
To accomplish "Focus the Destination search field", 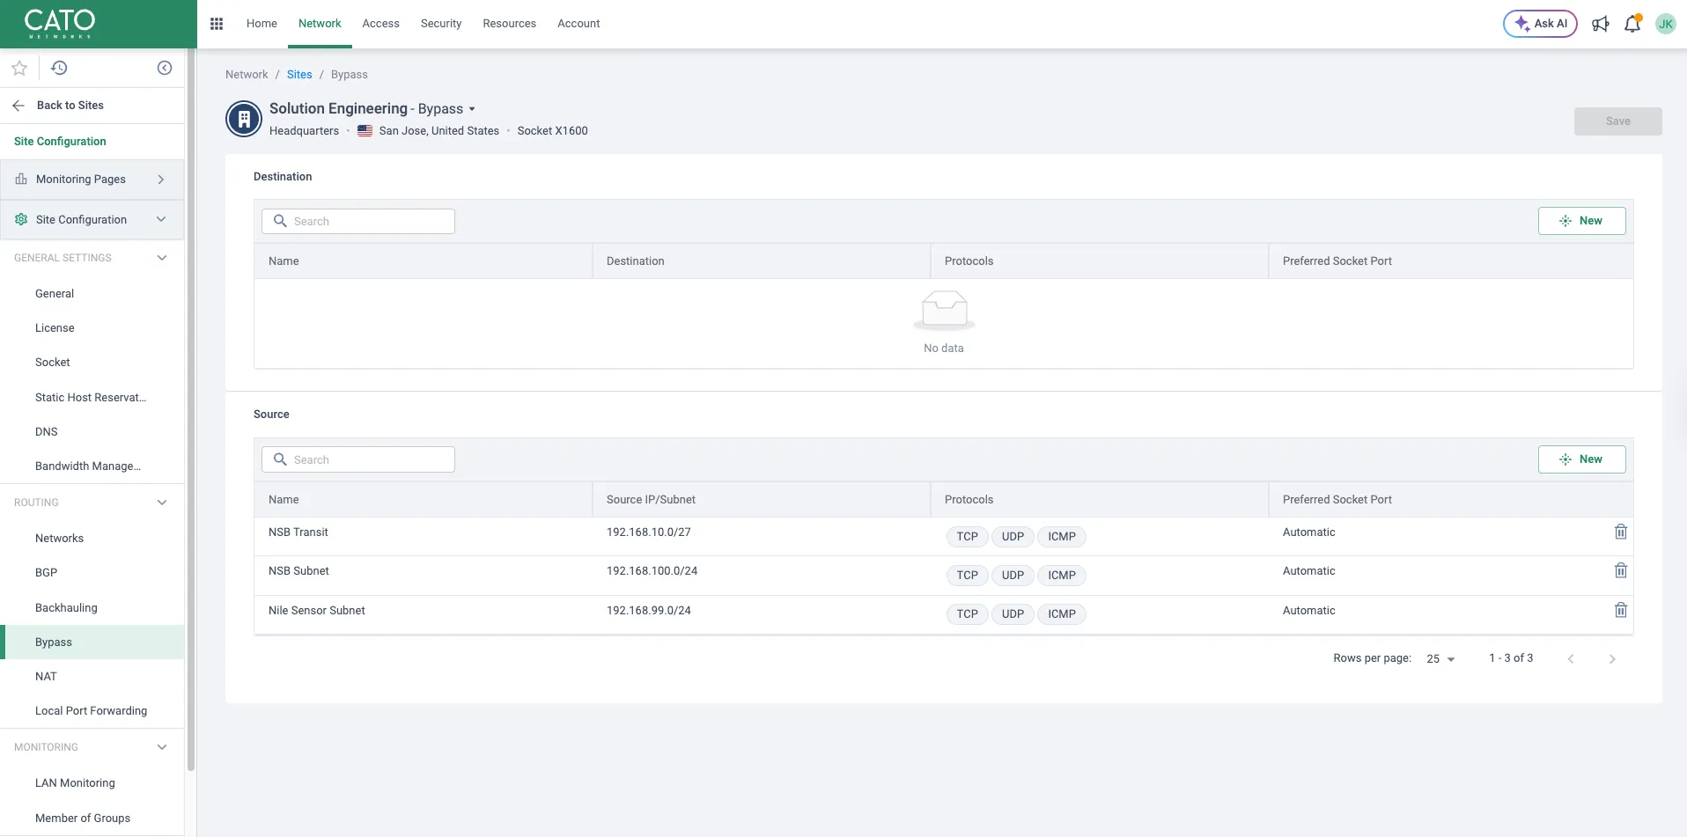I will [x=358, y=221].
